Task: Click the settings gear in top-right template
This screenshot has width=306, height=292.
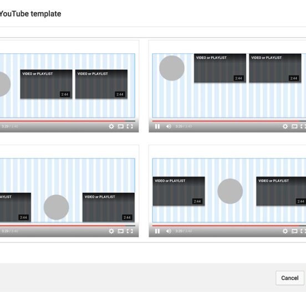Action: tap(285, 126)
